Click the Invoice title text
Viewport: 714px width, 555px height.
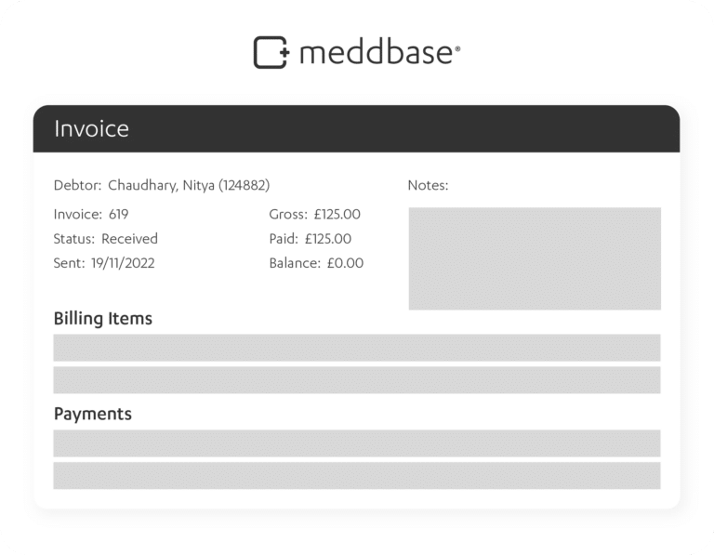click(x=91, y=129)
